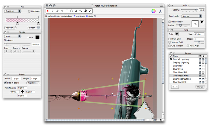212x125 pixels.
Task: Click the eye visibility column header
Action: (200, 56)
